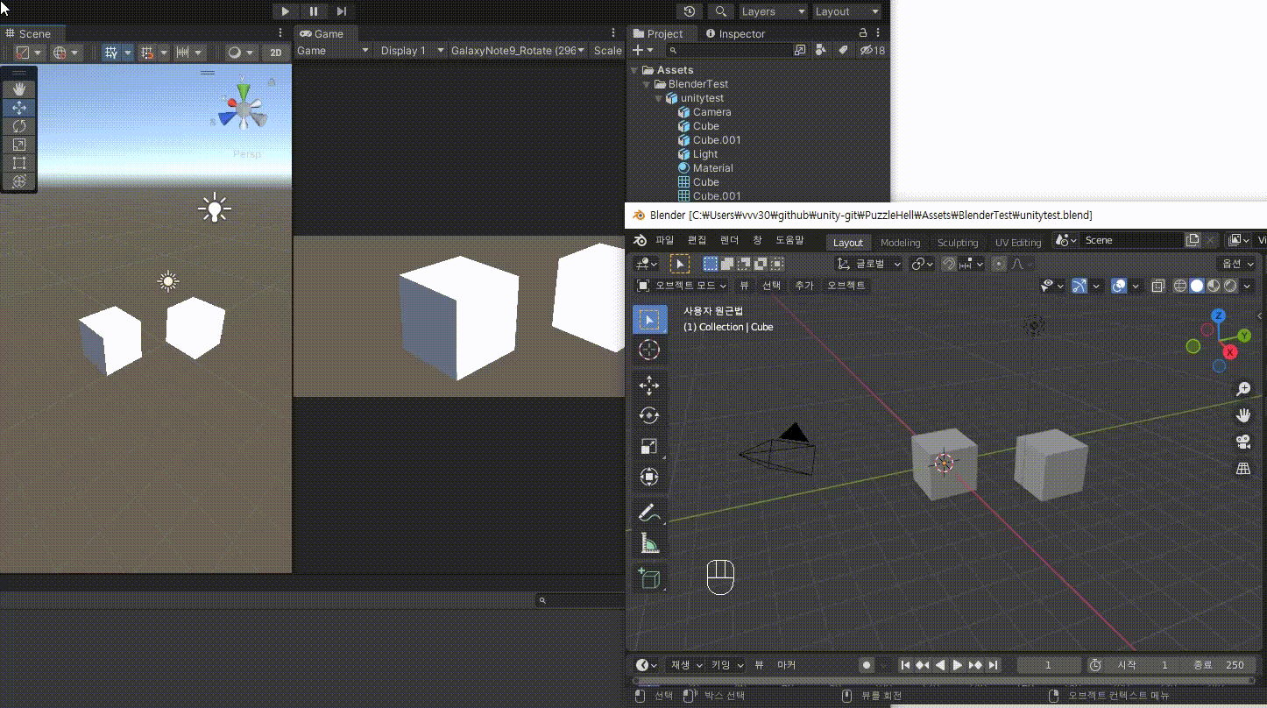Select the Move tool in Unity Scene
Viewport: 1267px width, 708px height.
[x=18, y=108]
